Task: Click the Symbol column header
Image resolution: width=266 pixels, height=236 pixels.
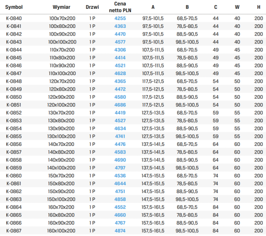Action: pyautogui.click(x=14, y=7)
